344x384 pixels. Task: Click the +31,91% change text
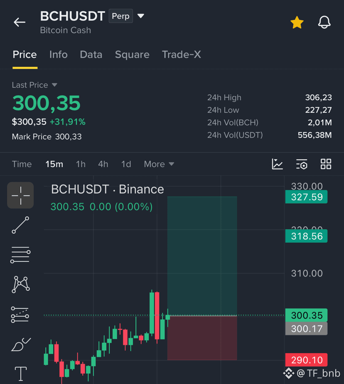tap(67, 122)
